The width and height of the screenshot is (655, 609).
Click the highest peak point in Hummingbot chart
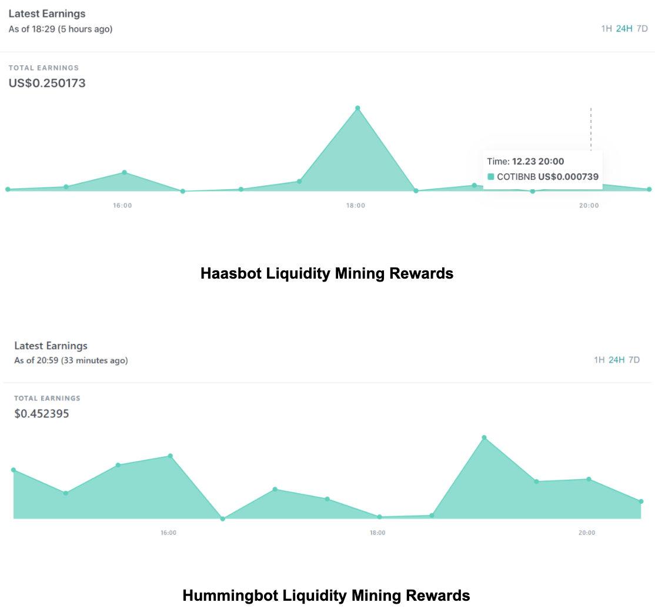click(484, 438)
